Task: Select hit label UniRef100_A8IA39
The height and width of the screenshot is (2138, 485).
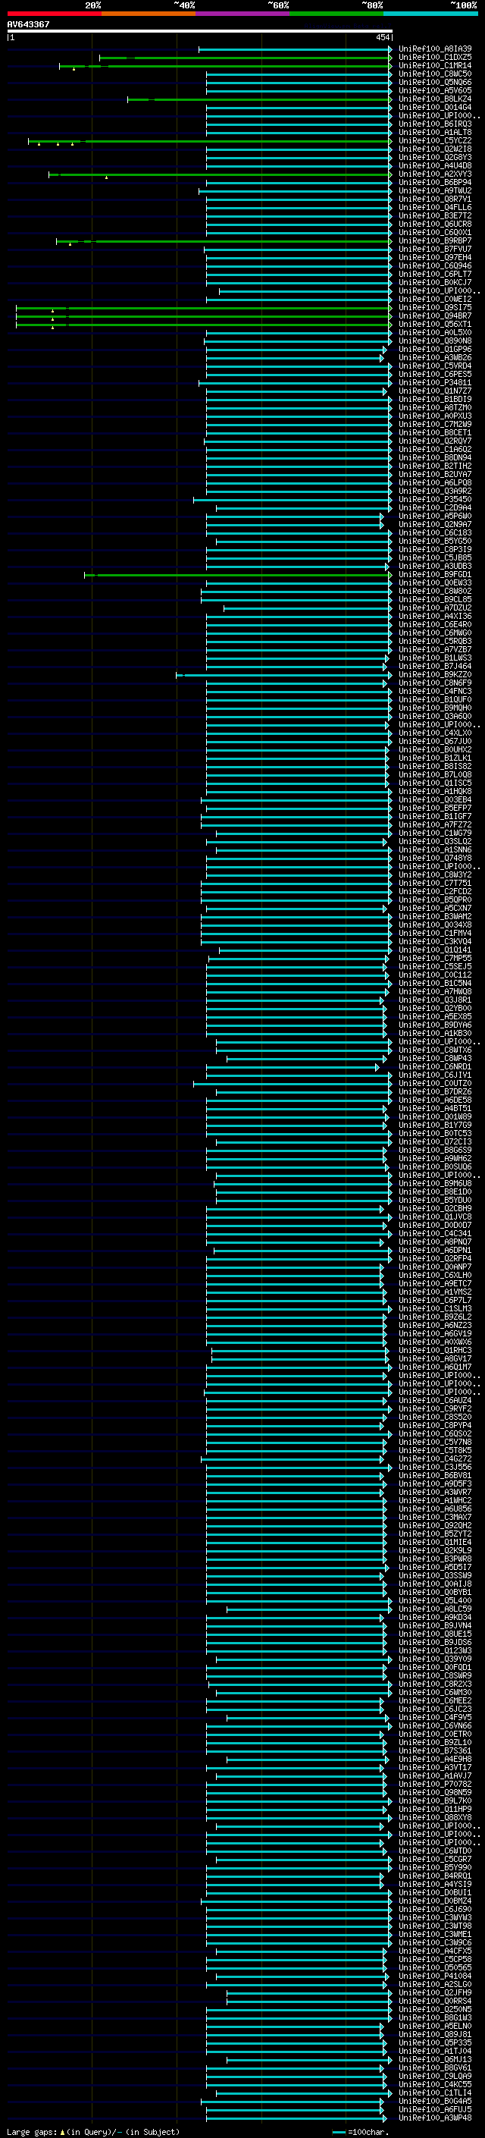Action: coord(435,49)
